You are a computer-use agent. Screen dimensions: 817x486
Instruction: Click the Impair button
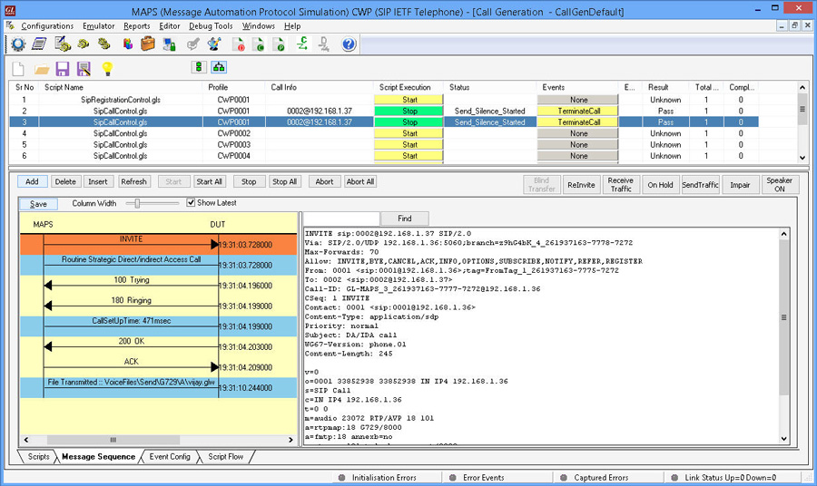click(740, 185)
